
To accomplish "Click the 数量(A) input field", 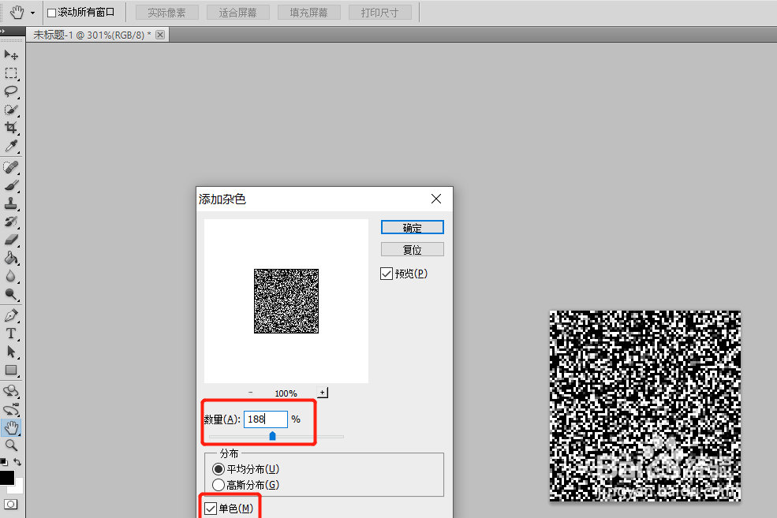I will tap(266, 419).
